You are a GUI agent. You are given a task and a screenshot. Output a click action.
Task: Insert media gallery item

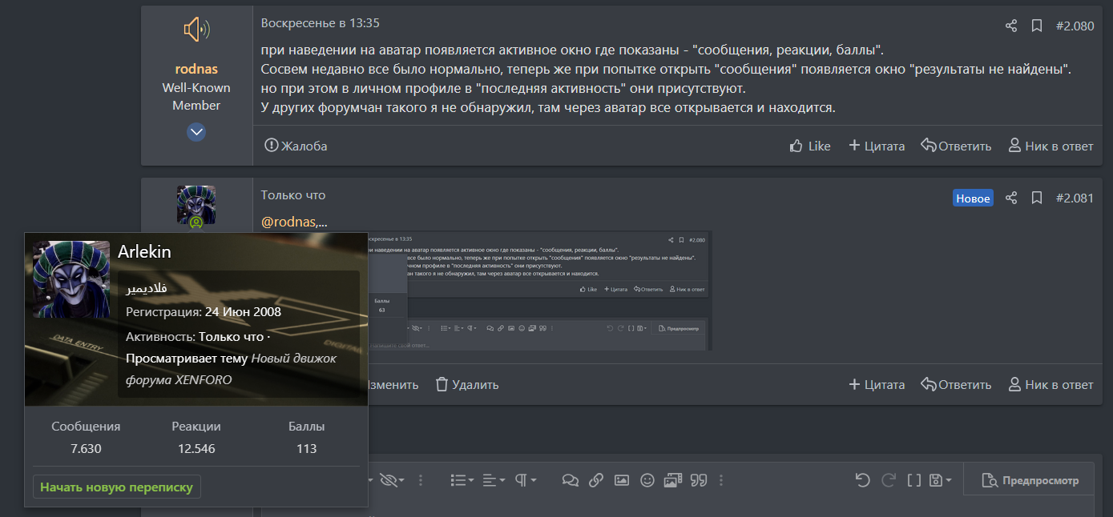pos(672,480)
